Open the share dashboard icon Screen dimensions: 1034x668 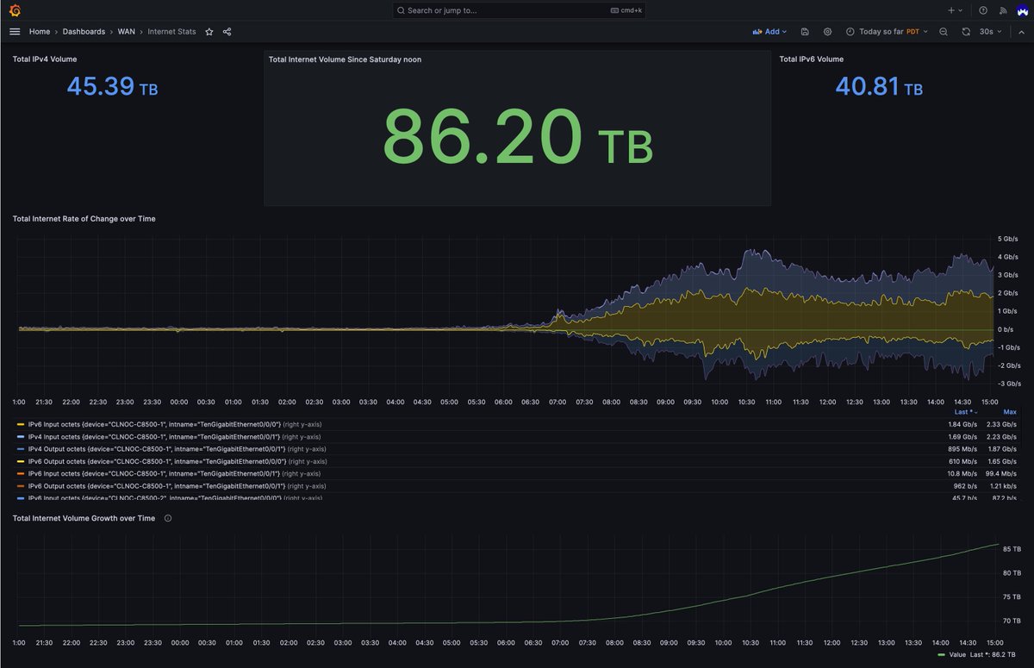[227, 31]
